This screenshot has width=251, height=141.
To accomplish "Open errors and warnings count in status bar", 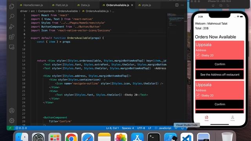I will pyautogui.click(x=21, y=128).
